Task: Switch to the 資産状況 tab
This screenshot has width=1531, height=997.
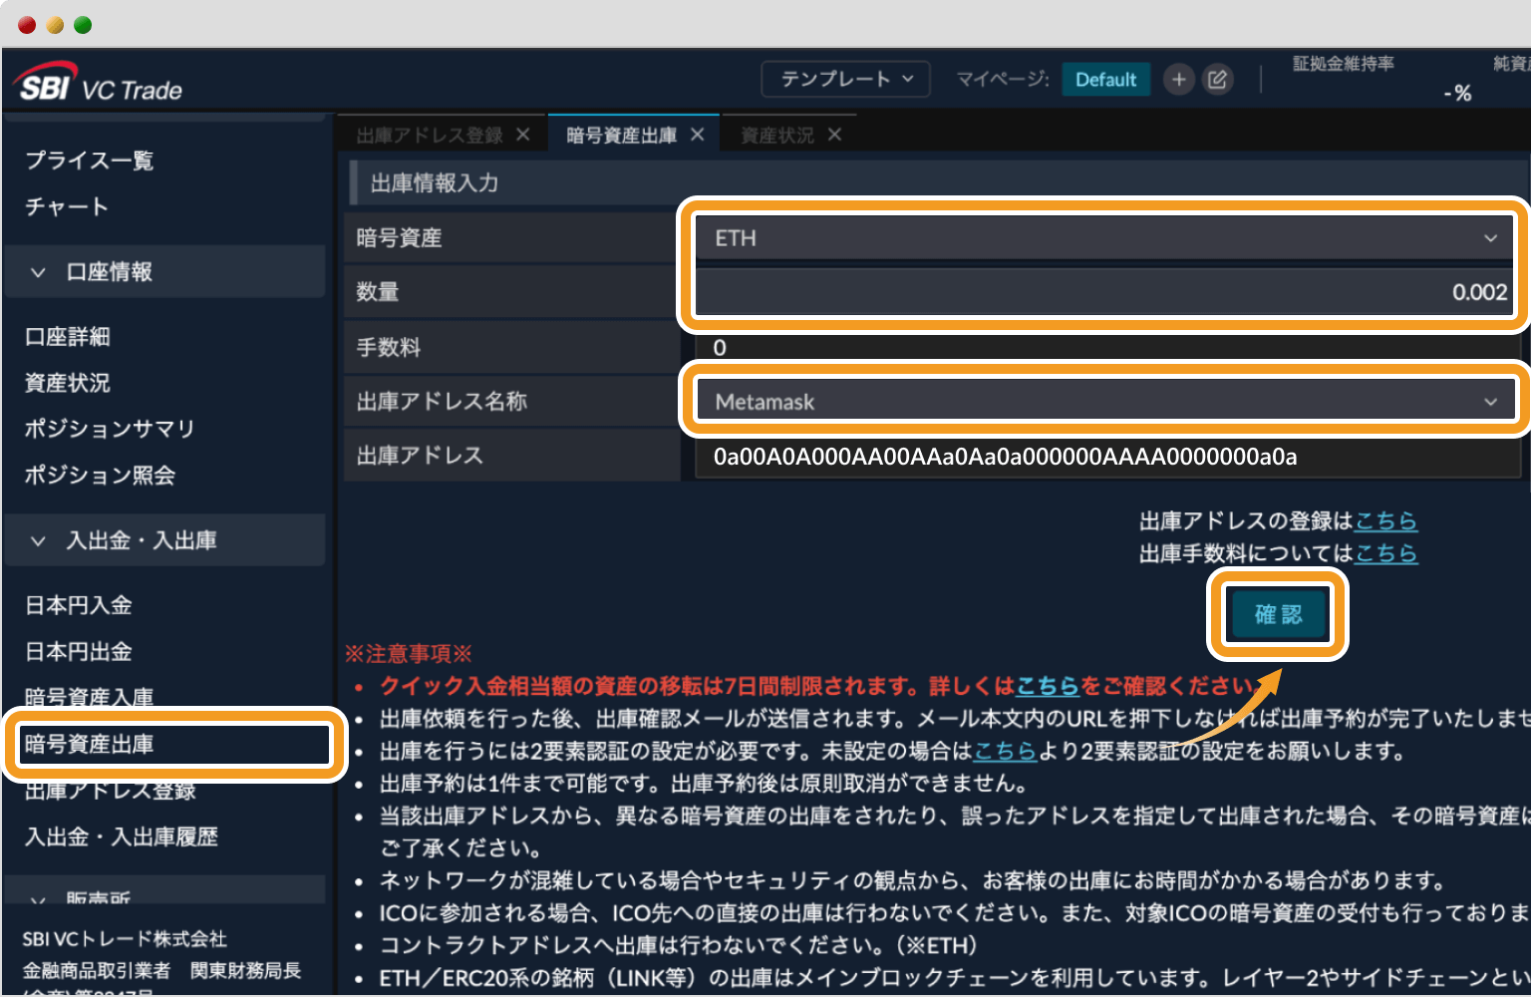Action: (777, 134)
